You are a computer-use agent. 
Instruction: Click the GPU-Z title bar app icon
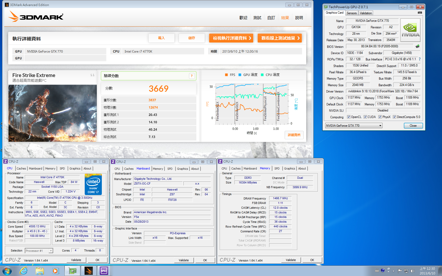click(326, 7)
